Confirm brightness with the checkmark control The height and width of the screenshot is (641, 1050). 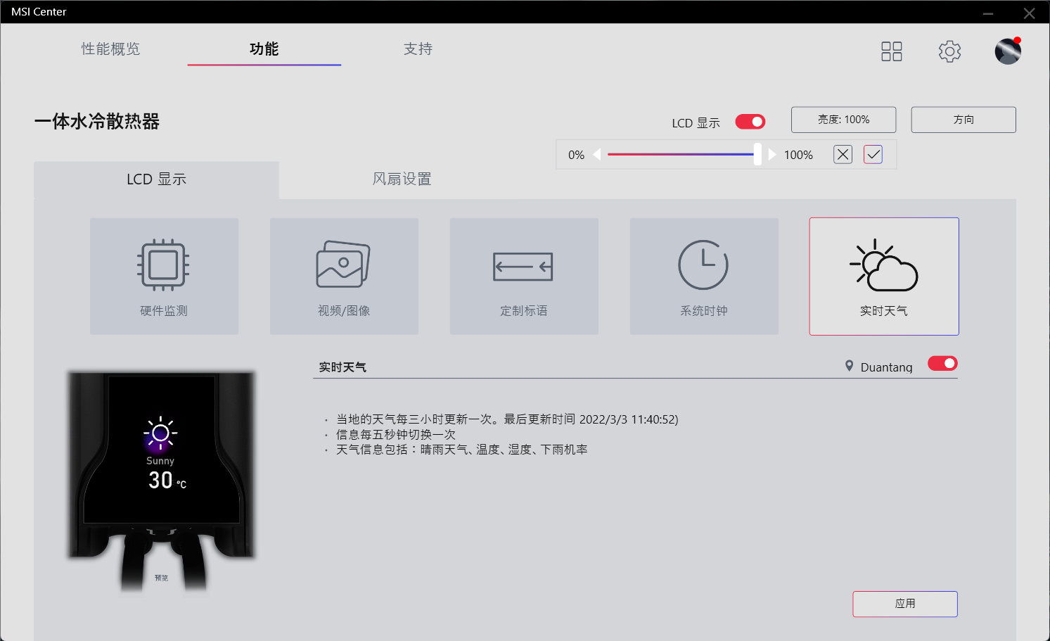point(872,154)
